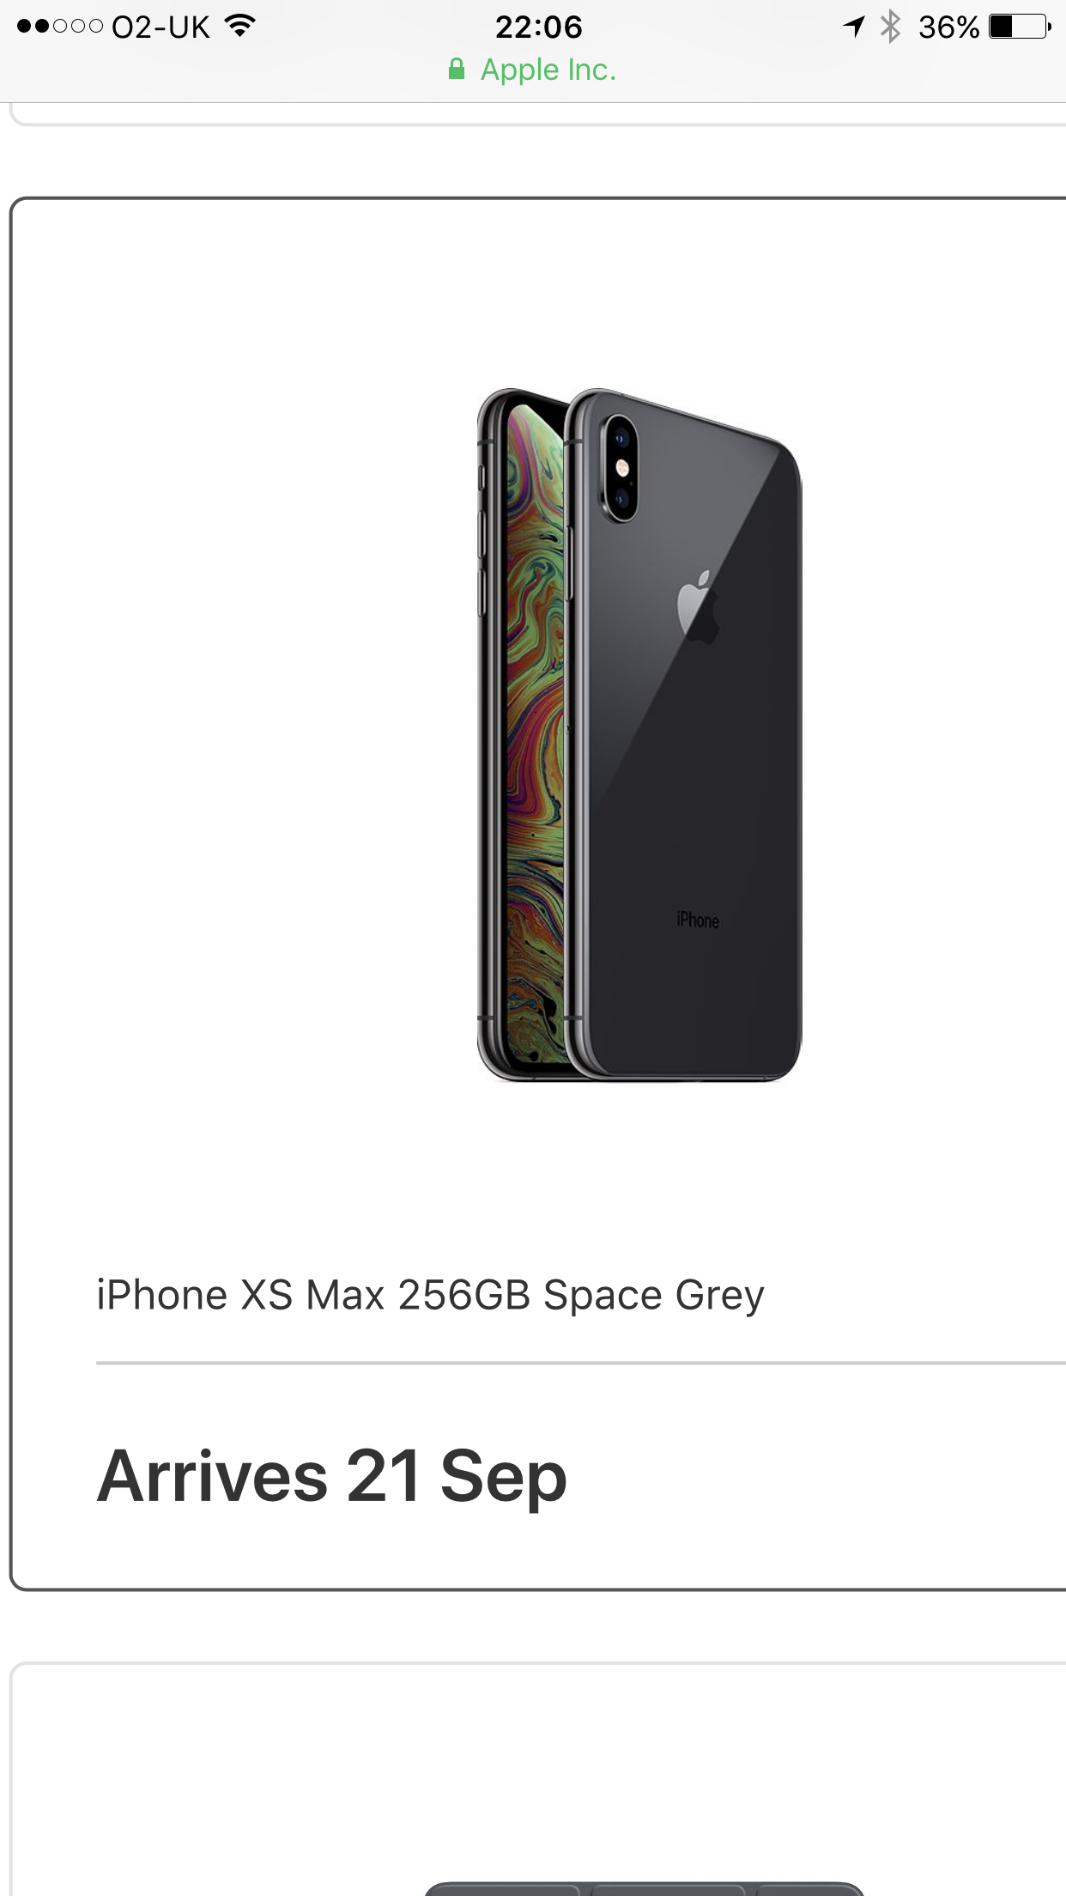Tap the Arrives 21 Sep delivery text

point(331,1476)
